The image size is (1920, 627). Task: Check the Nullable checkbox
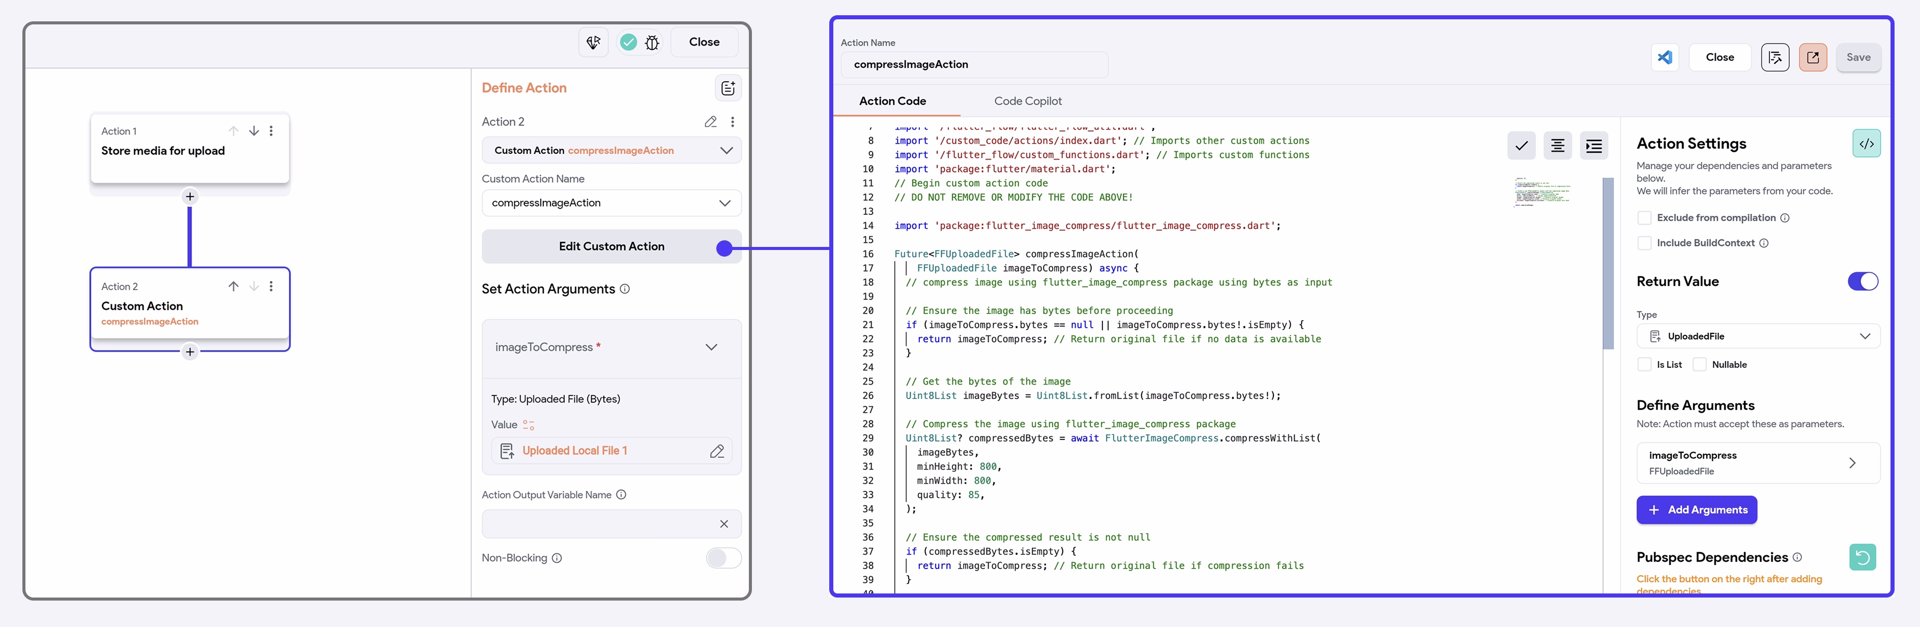1699,365
